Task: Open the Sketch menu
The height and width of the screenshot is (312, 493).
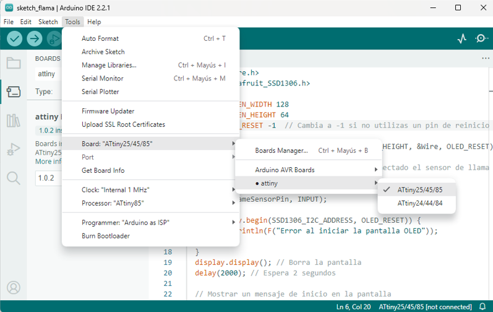Action: [x=48, y=22]
